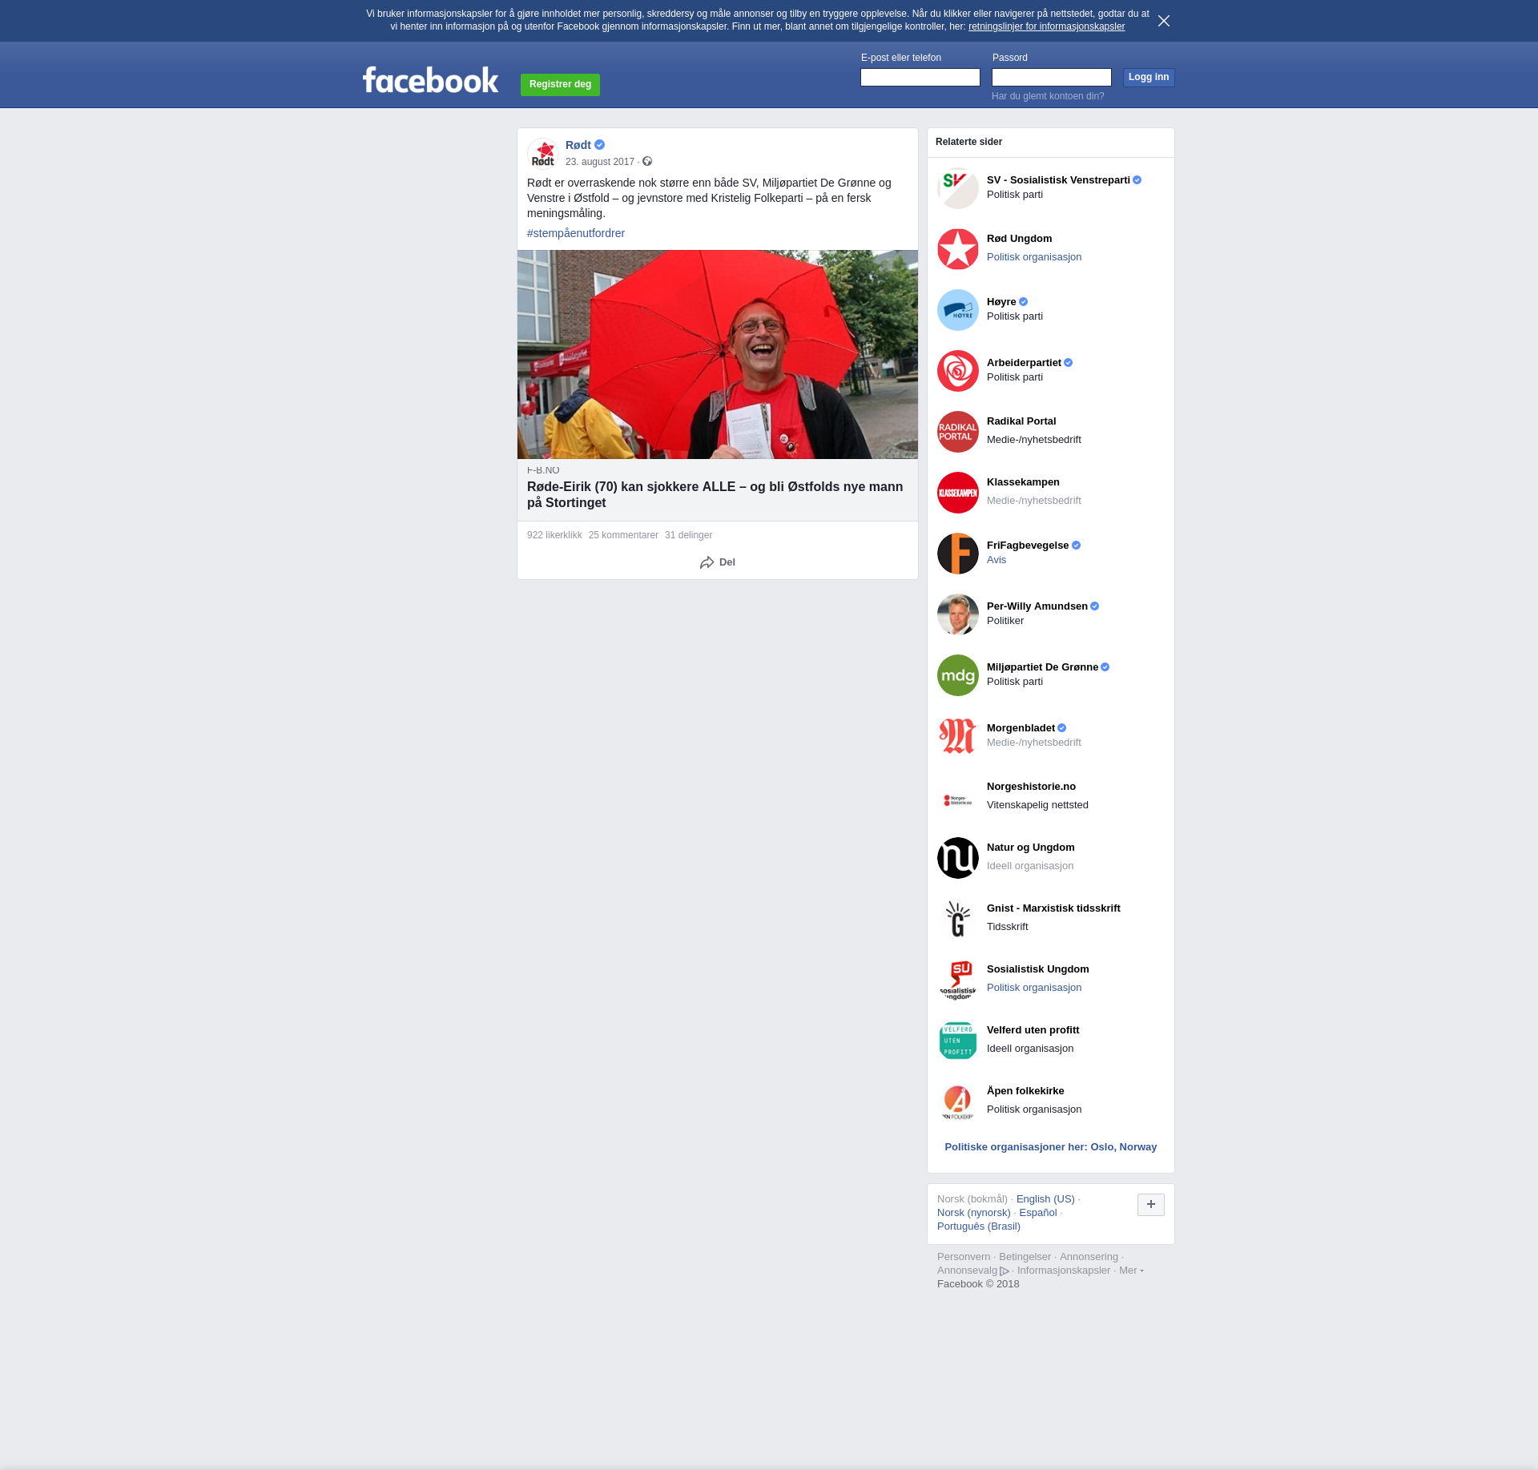Expand the Mer footer dropdown
This screenshot has height=1470, width=1538.
coord(1130,1271)
